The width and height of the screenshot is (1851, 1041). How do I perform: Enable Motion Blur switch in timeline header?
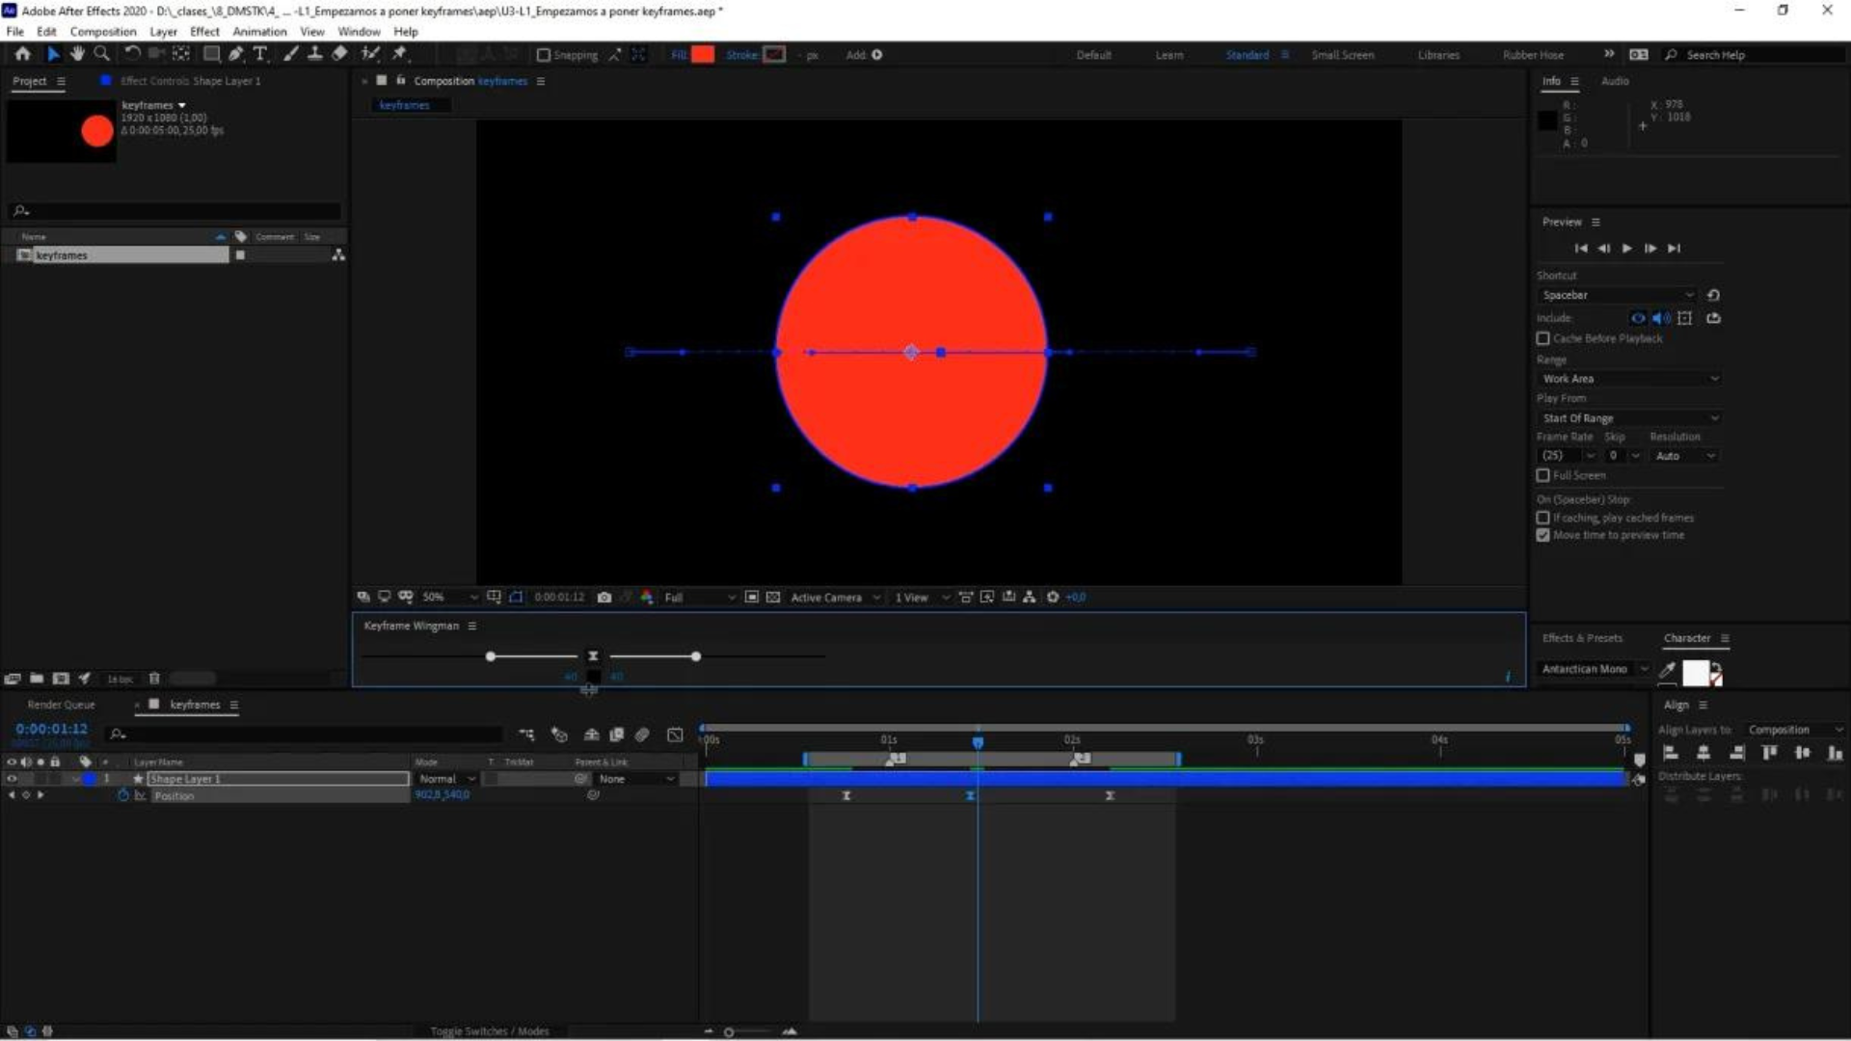[x=642, y=734]
